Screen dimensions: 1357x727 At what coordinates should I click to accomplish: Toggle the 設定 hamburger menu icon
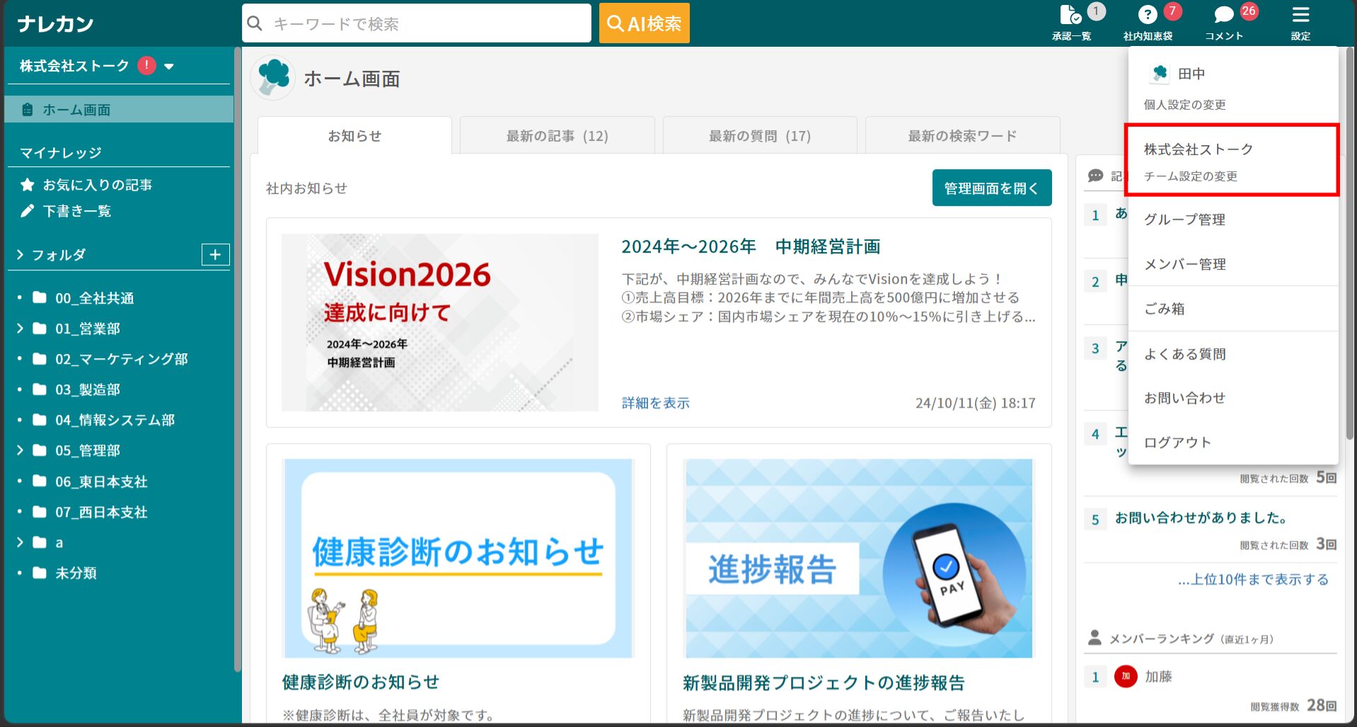click(x=1300, y=15)
